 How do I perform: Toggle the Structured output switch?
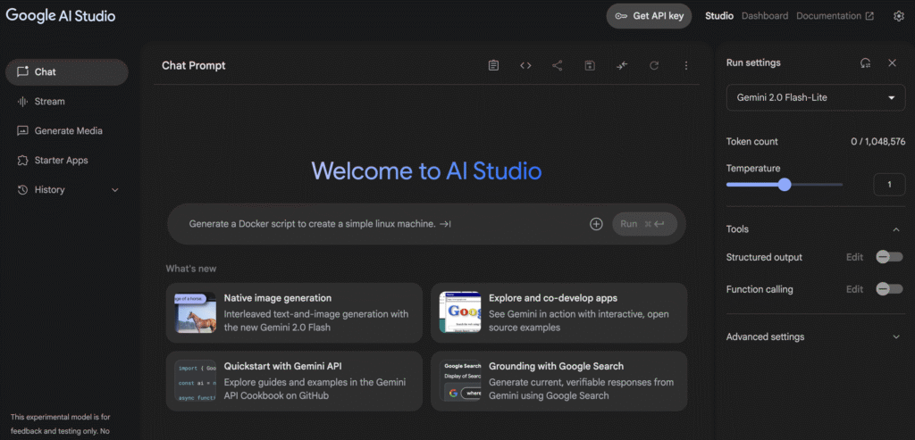pyautogui.click(x=889, y=257)
